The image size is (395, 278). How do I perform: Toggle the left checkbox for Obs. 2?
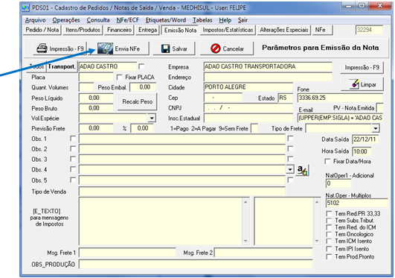(x=73, y=149)
